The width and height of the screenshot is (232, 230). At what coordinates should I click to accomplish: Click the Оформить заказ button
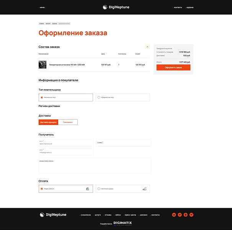[173, 67]
